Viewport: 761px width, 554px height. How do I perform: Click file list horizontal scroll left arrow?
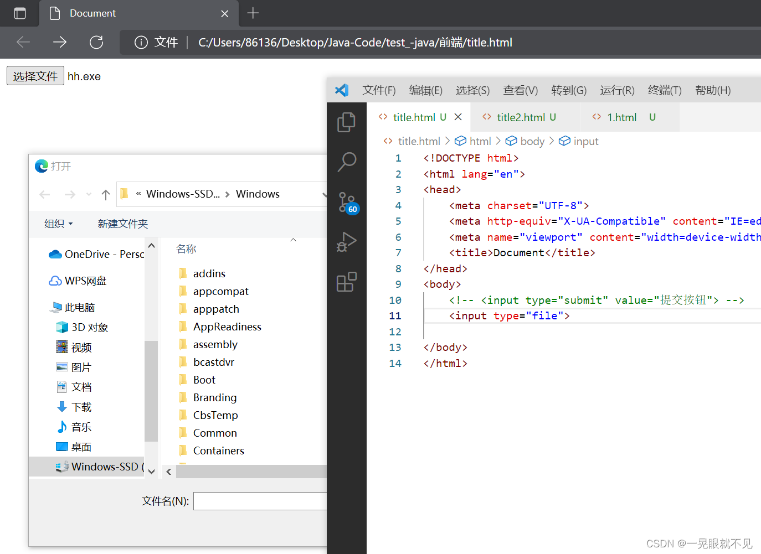point(169,472)
